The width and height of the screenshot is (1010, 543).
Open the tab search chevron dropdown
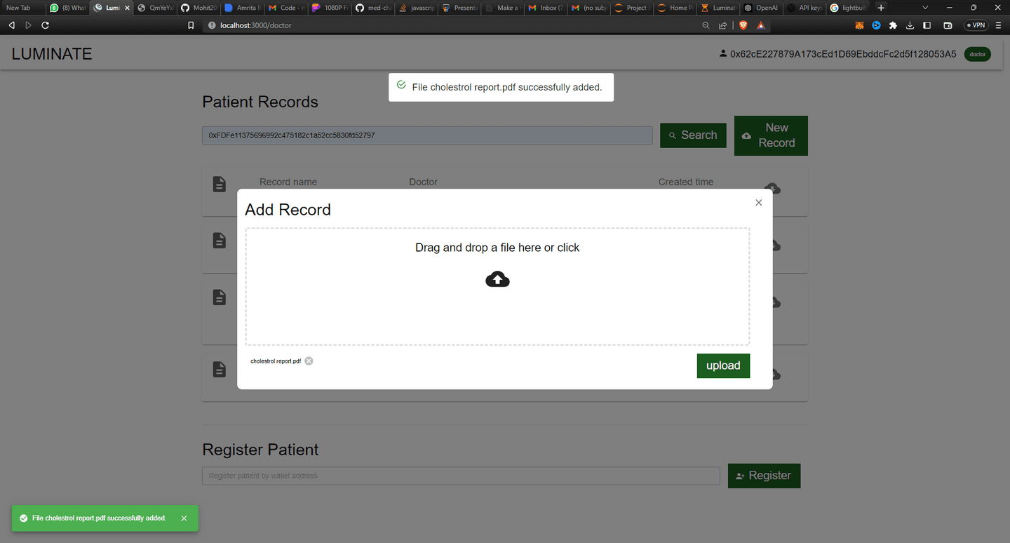925,8
